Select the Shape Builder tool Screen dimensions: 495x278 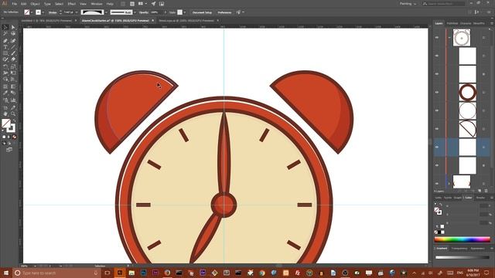click(x=5, y=80)
